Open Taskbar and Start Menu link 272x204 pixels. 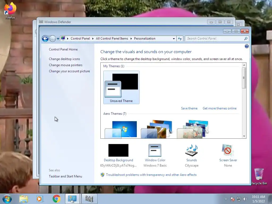[65, 176]
